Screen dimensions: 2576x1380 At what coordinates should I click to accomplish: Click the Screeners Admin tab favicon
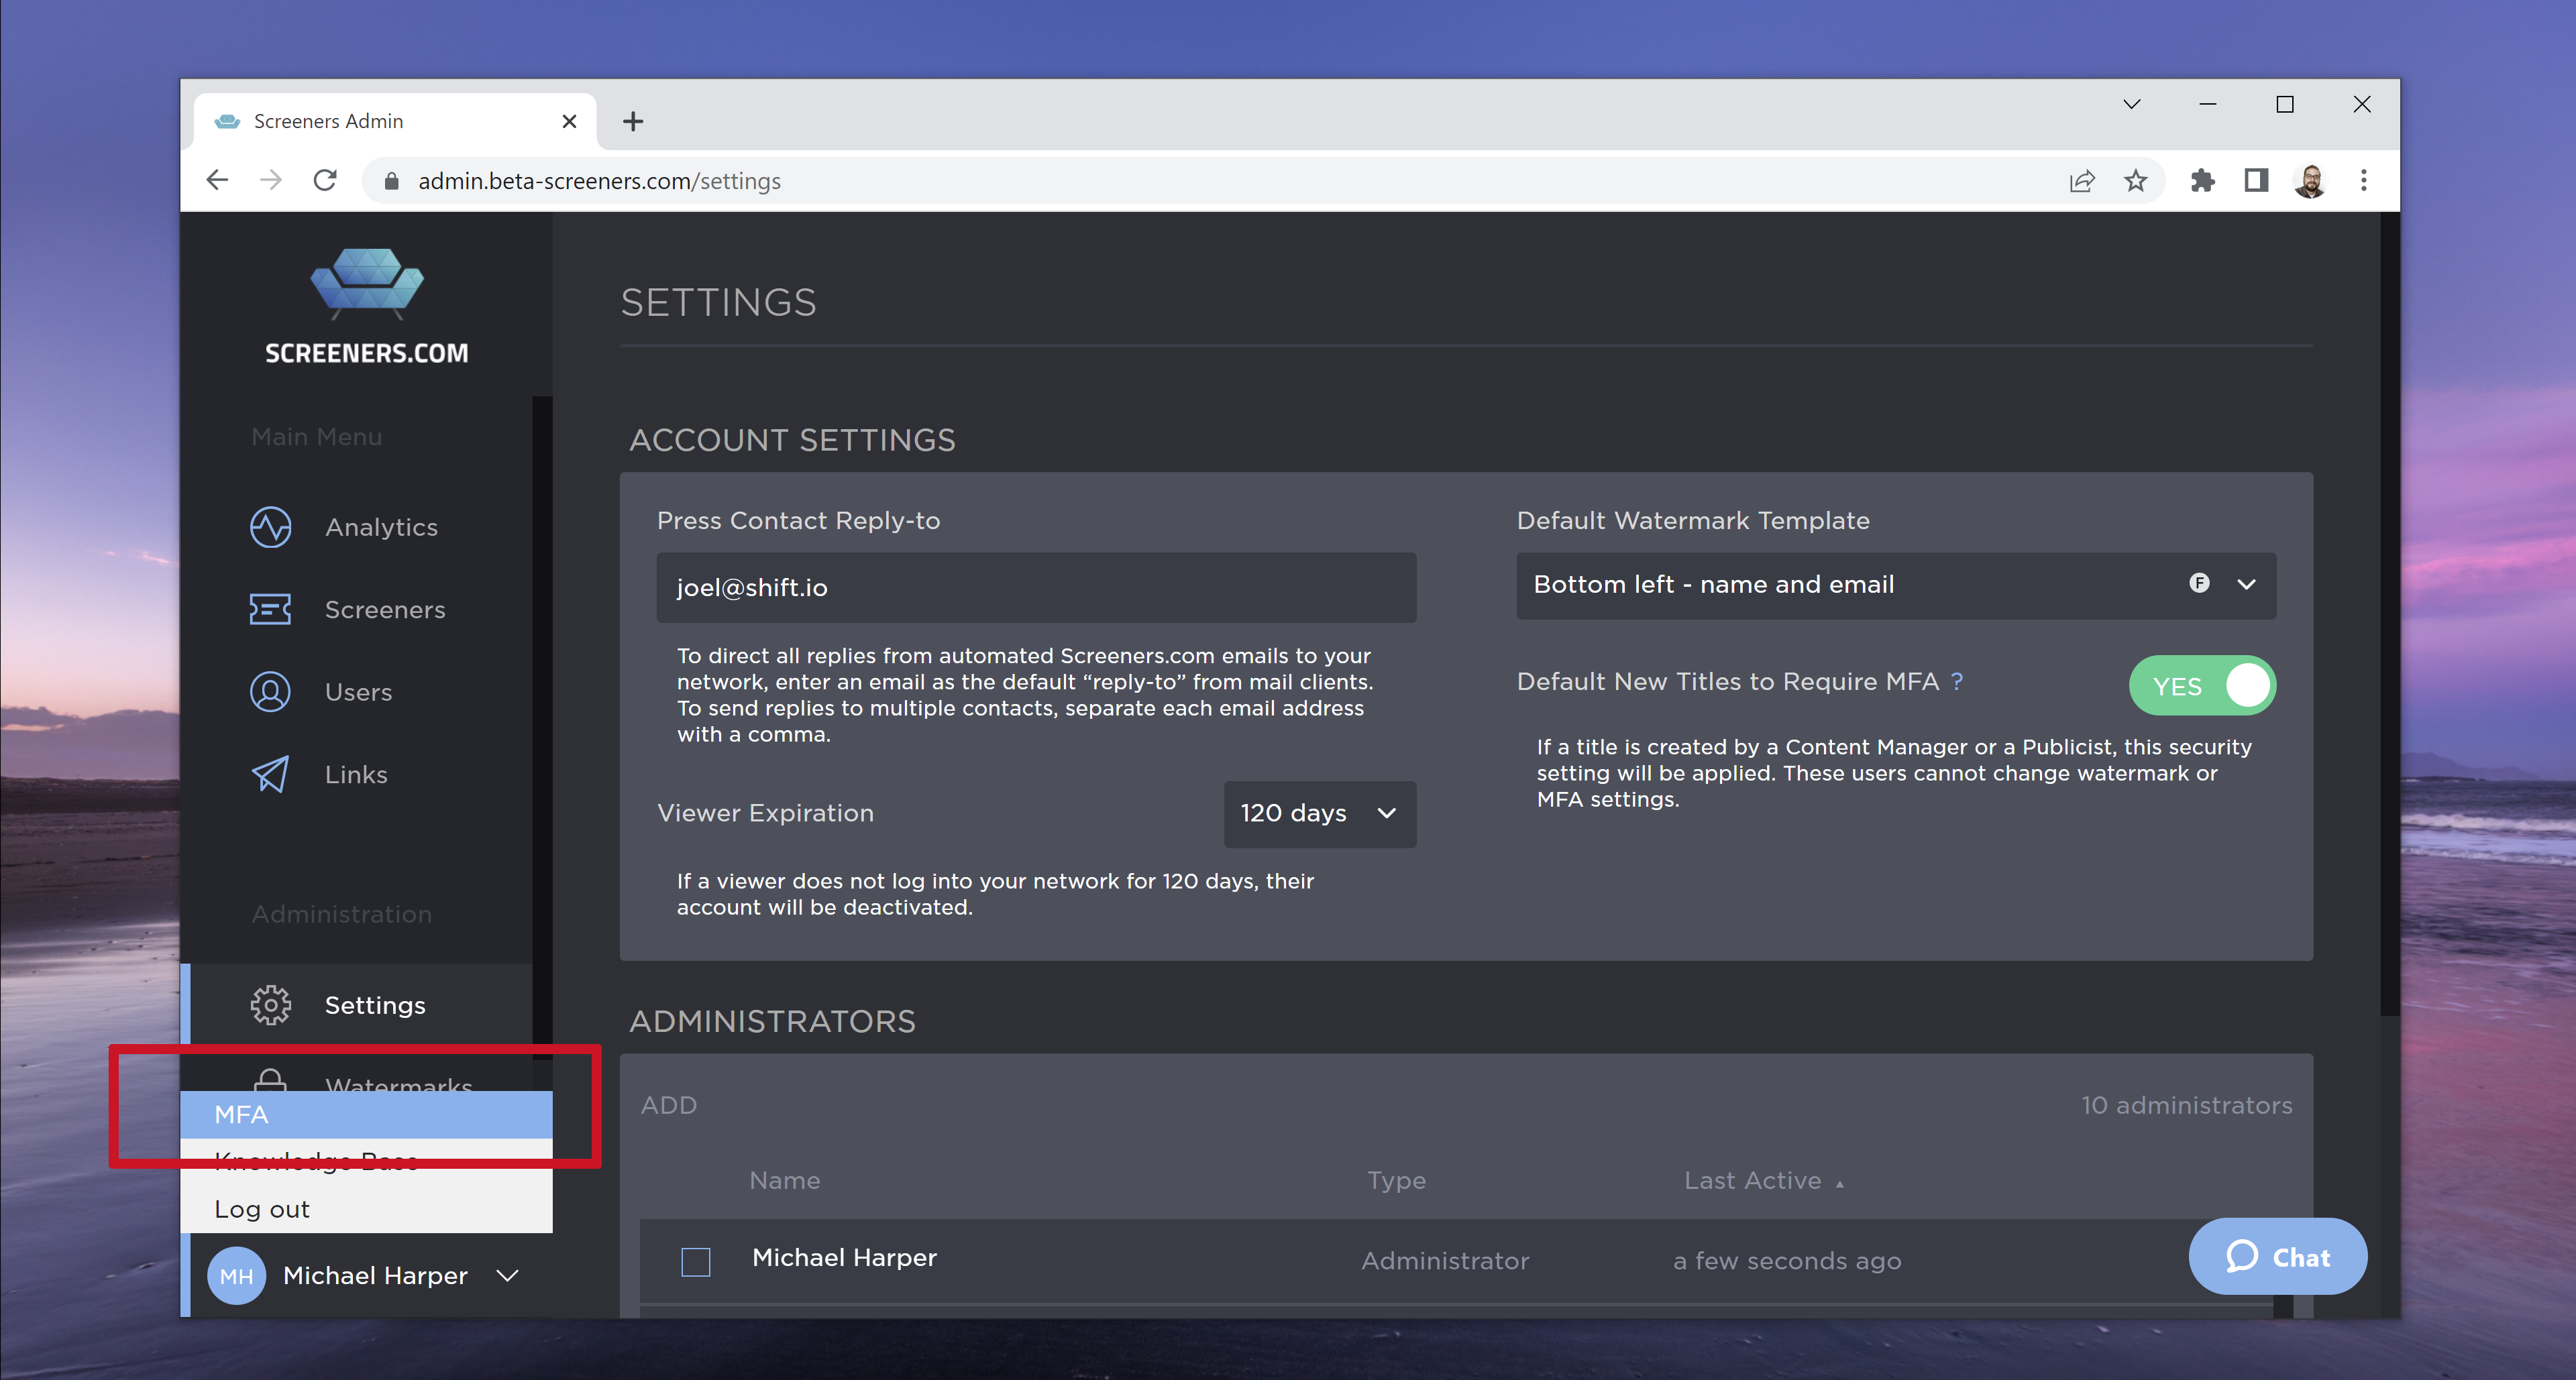coord(228,121)
